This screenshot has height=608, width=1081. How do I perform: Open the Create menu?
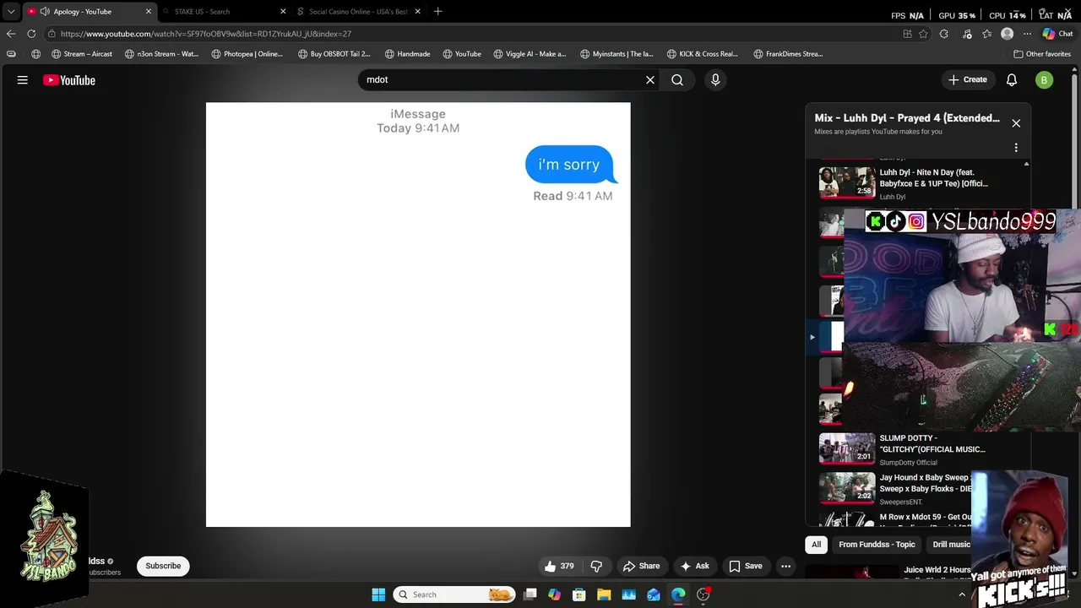point(967,79)
